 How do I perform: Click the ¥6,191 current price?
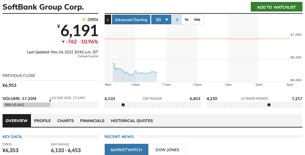click(x=78, y=31)
